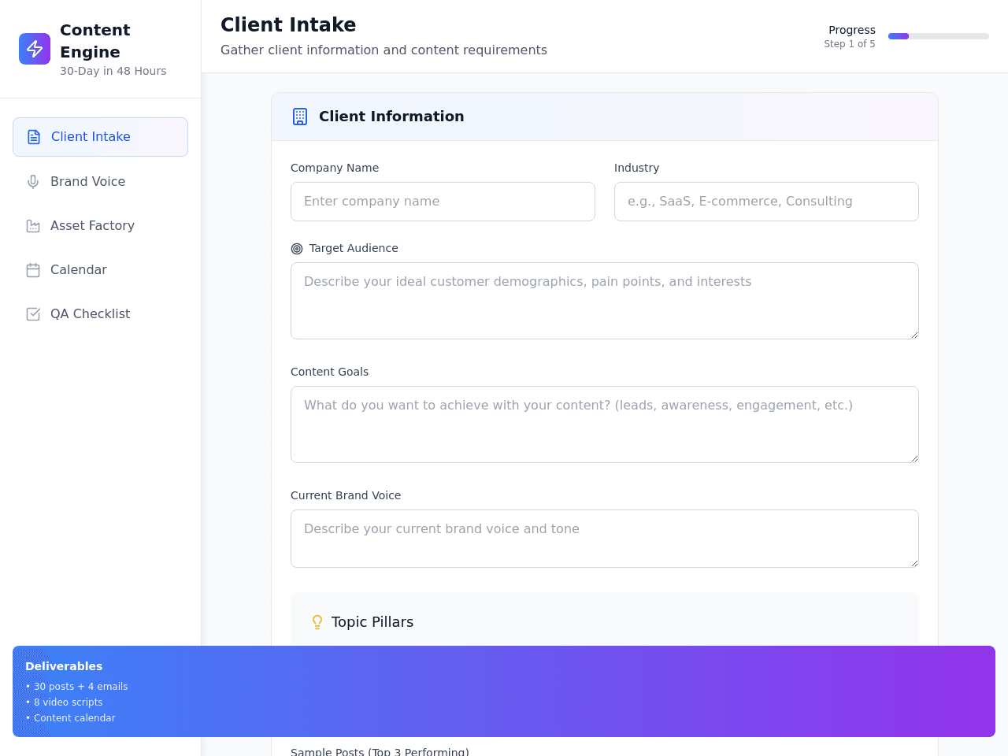Switch to the Calendar view
Screen dimensions: 1008x756
tap(100, 270)
